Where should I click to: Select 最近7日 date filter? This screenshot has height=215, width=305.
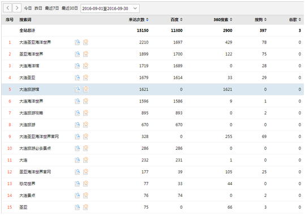point(51,8)
